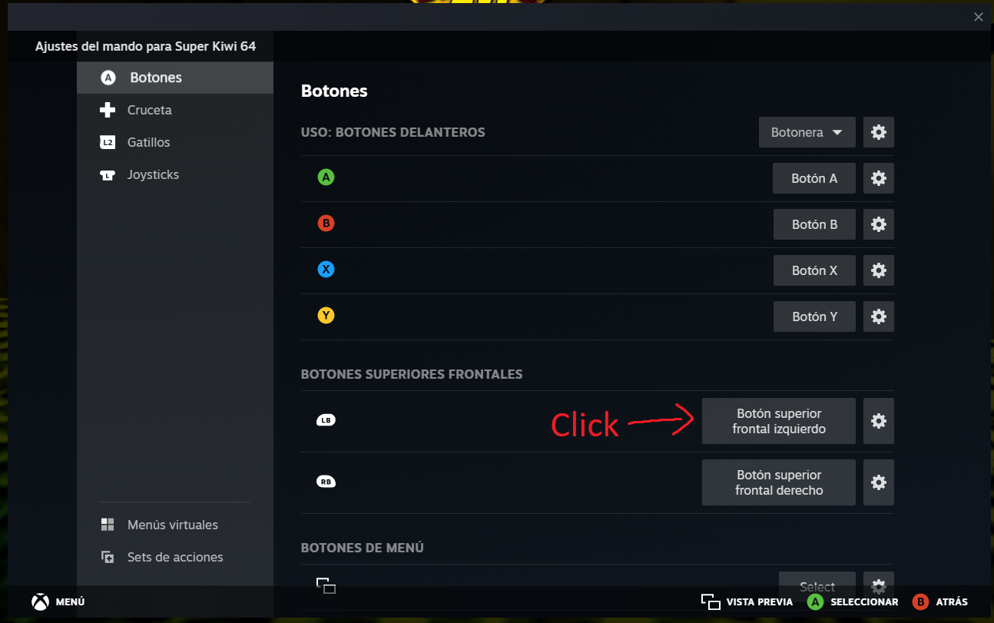Open the Xbox MENÚ icon bottom left
Viewport: 994px width, 623px height.
pyautogui.click(x=38, y=601)
